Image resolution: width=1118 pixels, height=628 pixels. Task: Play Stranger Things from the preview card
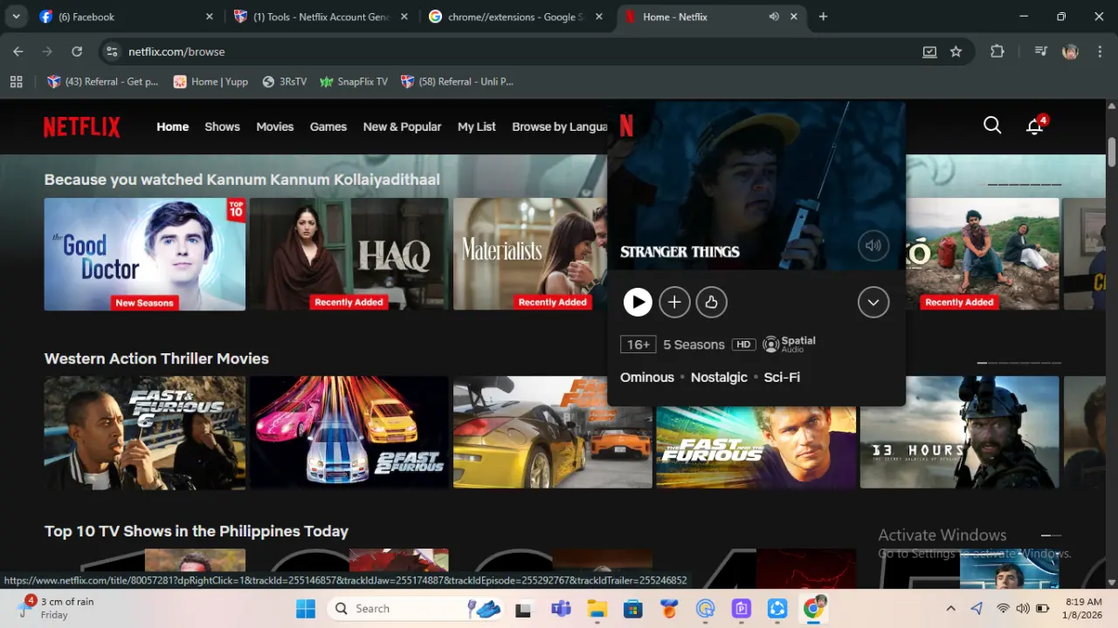coord(638,303)
